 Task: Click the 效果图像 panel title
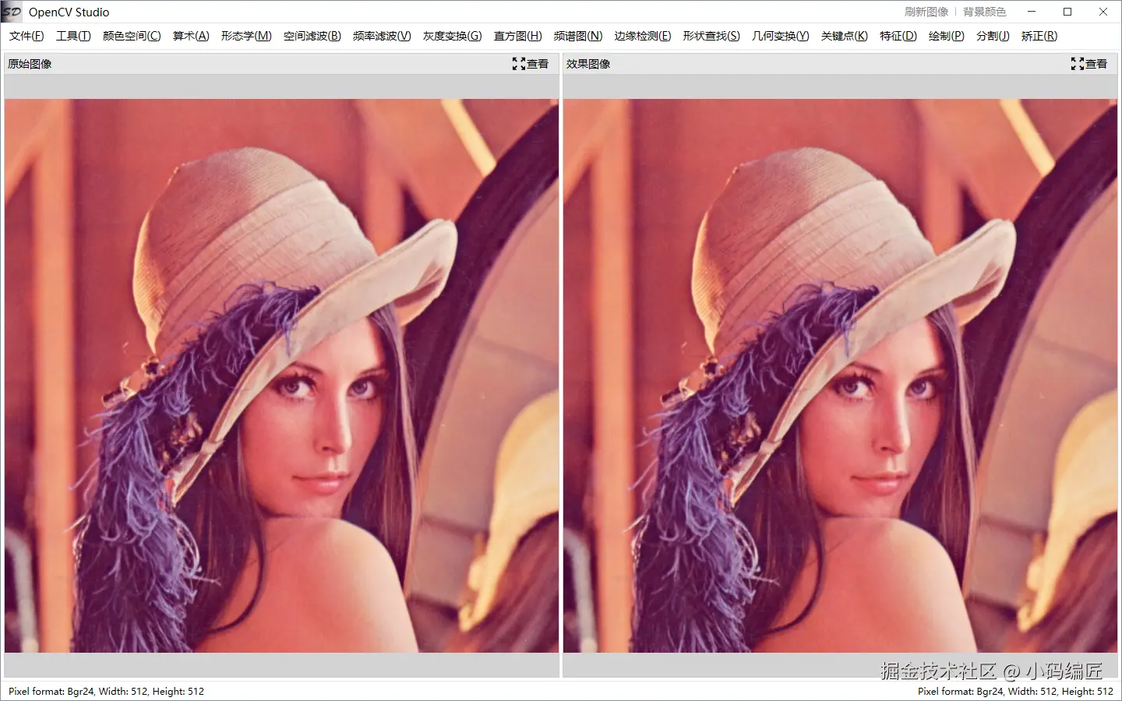click(x=588, y=64)
